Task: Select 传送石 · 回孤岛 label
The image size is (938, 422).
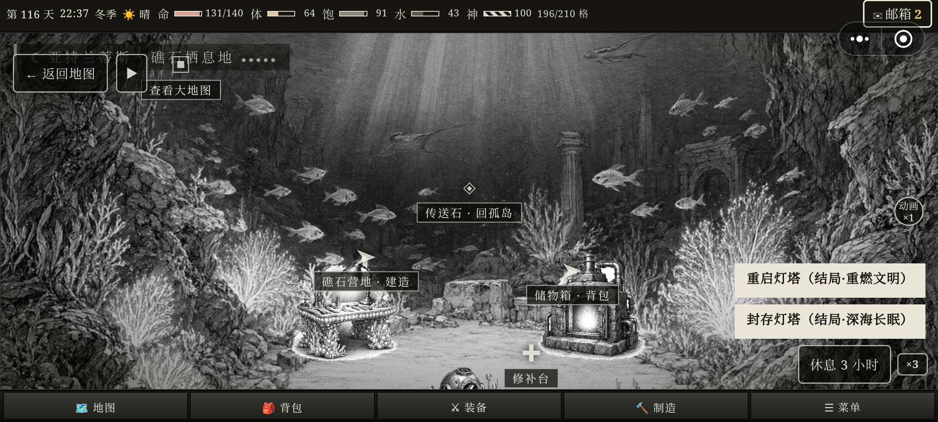Action: 469,213
